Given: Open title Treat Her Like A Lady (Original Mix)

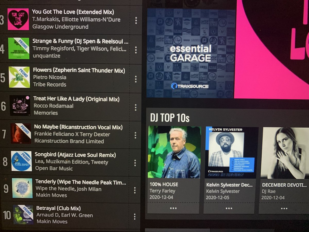Looking at the screenshot, I should click(76, 99).
